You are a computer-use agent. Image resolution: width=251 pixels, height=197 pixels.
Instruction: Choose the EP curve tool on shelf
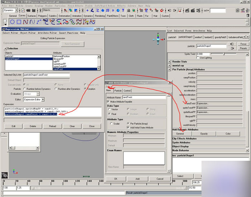coord(32,22)
